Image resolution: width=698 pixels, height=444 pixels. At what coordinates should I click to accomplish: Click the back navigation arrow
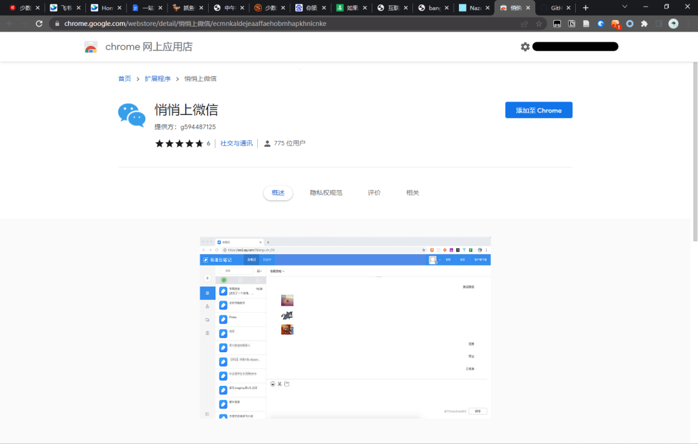coord(11,23)
